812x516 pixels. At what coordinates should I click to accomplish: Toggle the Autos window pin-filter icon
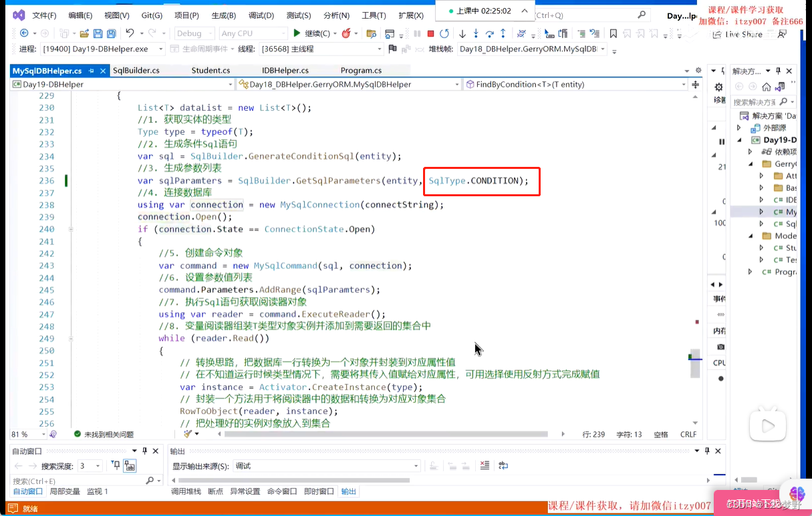(116, 466)
